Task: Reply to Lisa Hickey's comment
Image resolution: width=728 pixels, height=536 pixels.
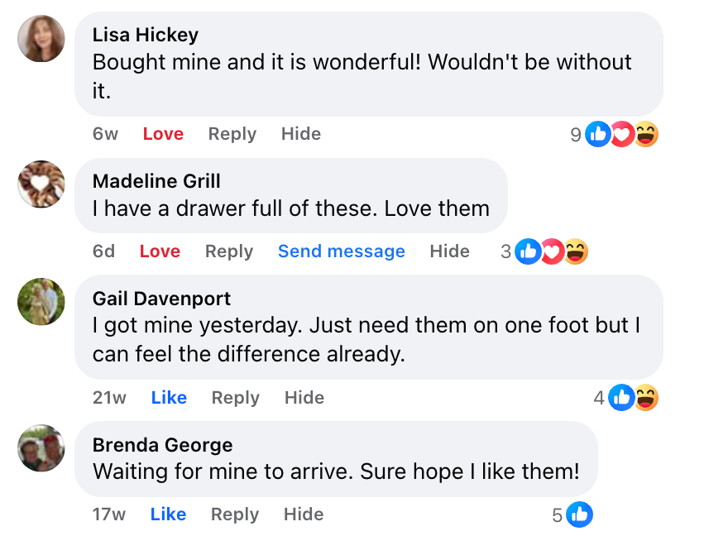Action: point(232,134)
